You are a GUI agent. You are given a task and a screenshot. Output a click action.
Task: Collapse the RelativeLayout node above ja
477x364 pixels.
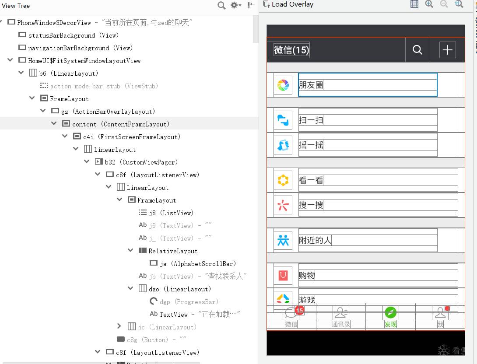pyautogui.click(x=131, y=251)
